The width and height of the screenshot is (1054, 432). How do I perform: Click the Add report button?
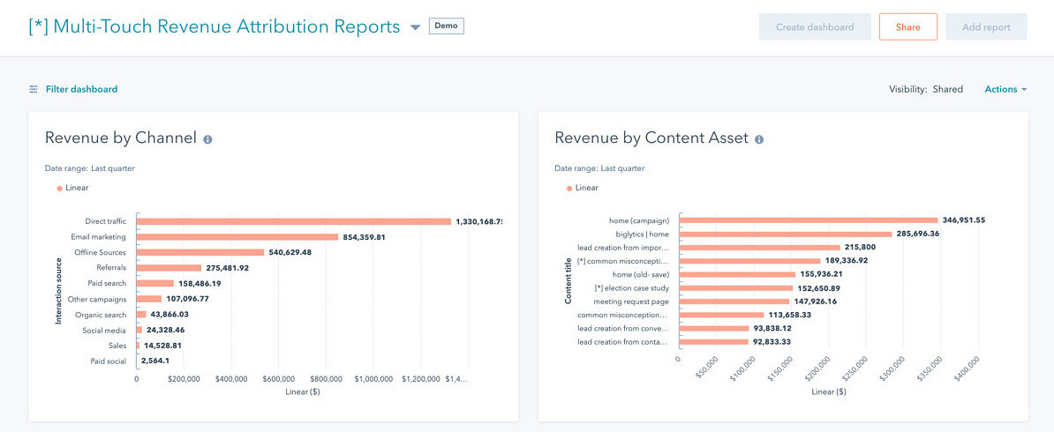[x=986, y=27]
